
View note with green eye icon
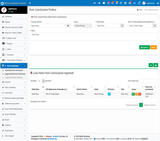pos(133,94)
